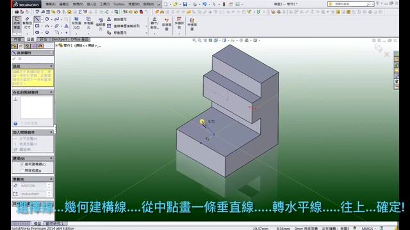Click the Repair Sketch (修復草圖) tool
The image size is (410, 230).
[x=167, y=24]
